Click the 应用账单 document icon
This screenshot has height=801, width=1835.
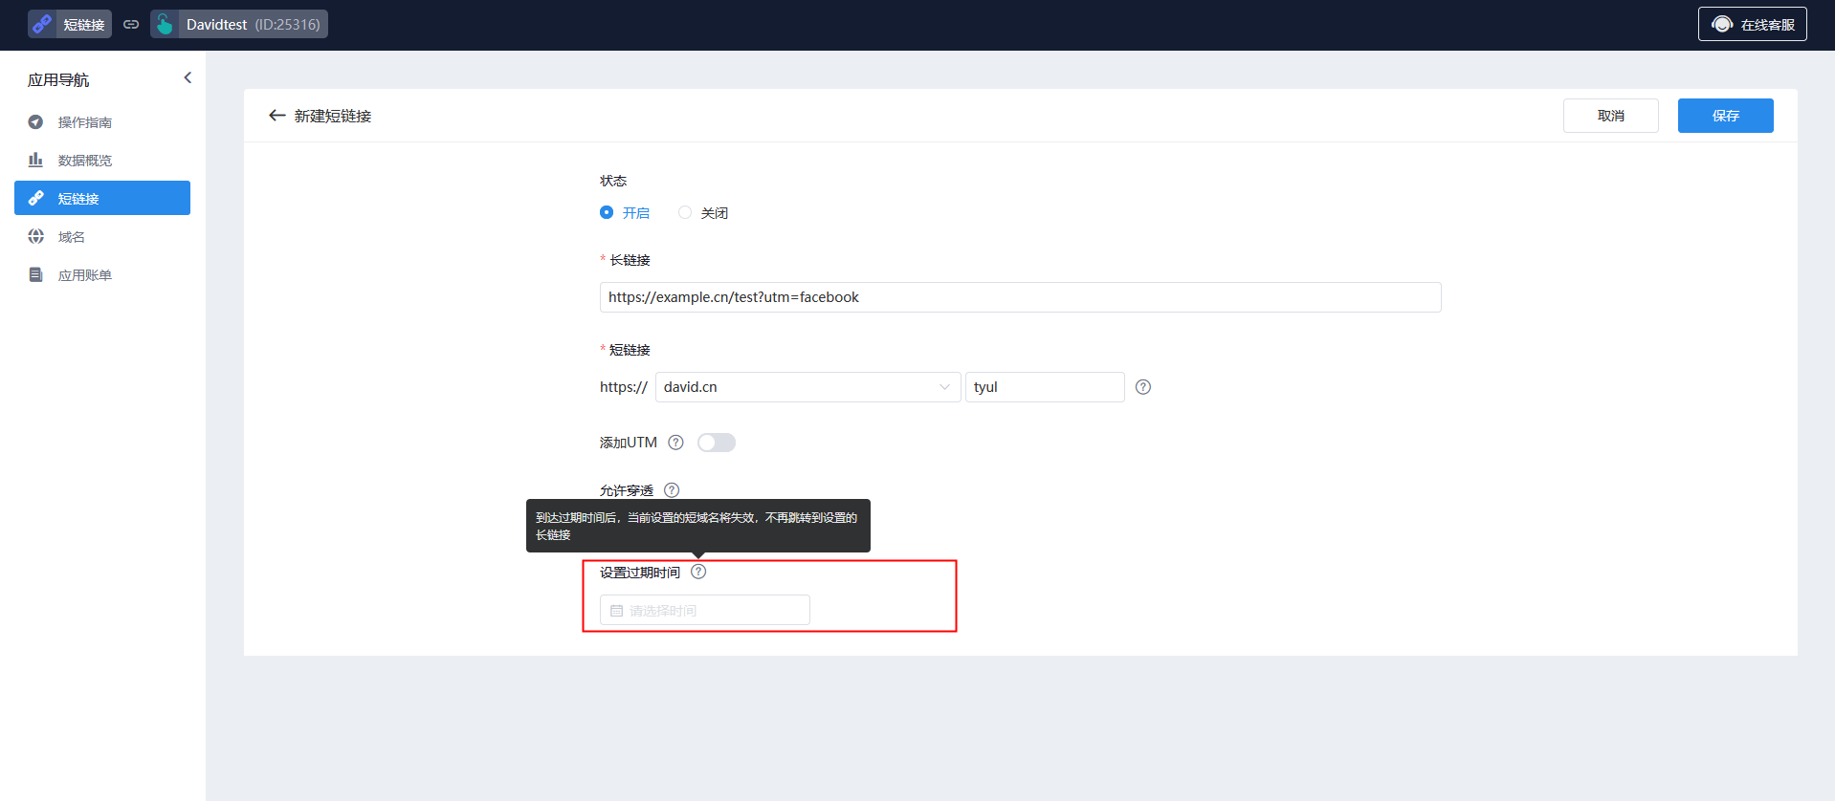(x=35, y=274)
